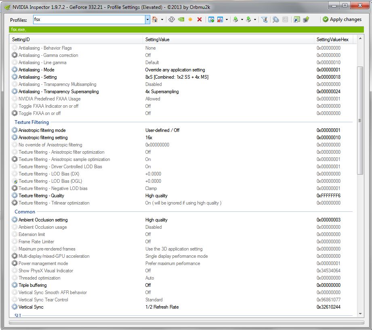The width and height of the screenshot is (372, 330).
Task: Select the 'Vertical Sync Tear Control' row
Action: click(181, 300)
